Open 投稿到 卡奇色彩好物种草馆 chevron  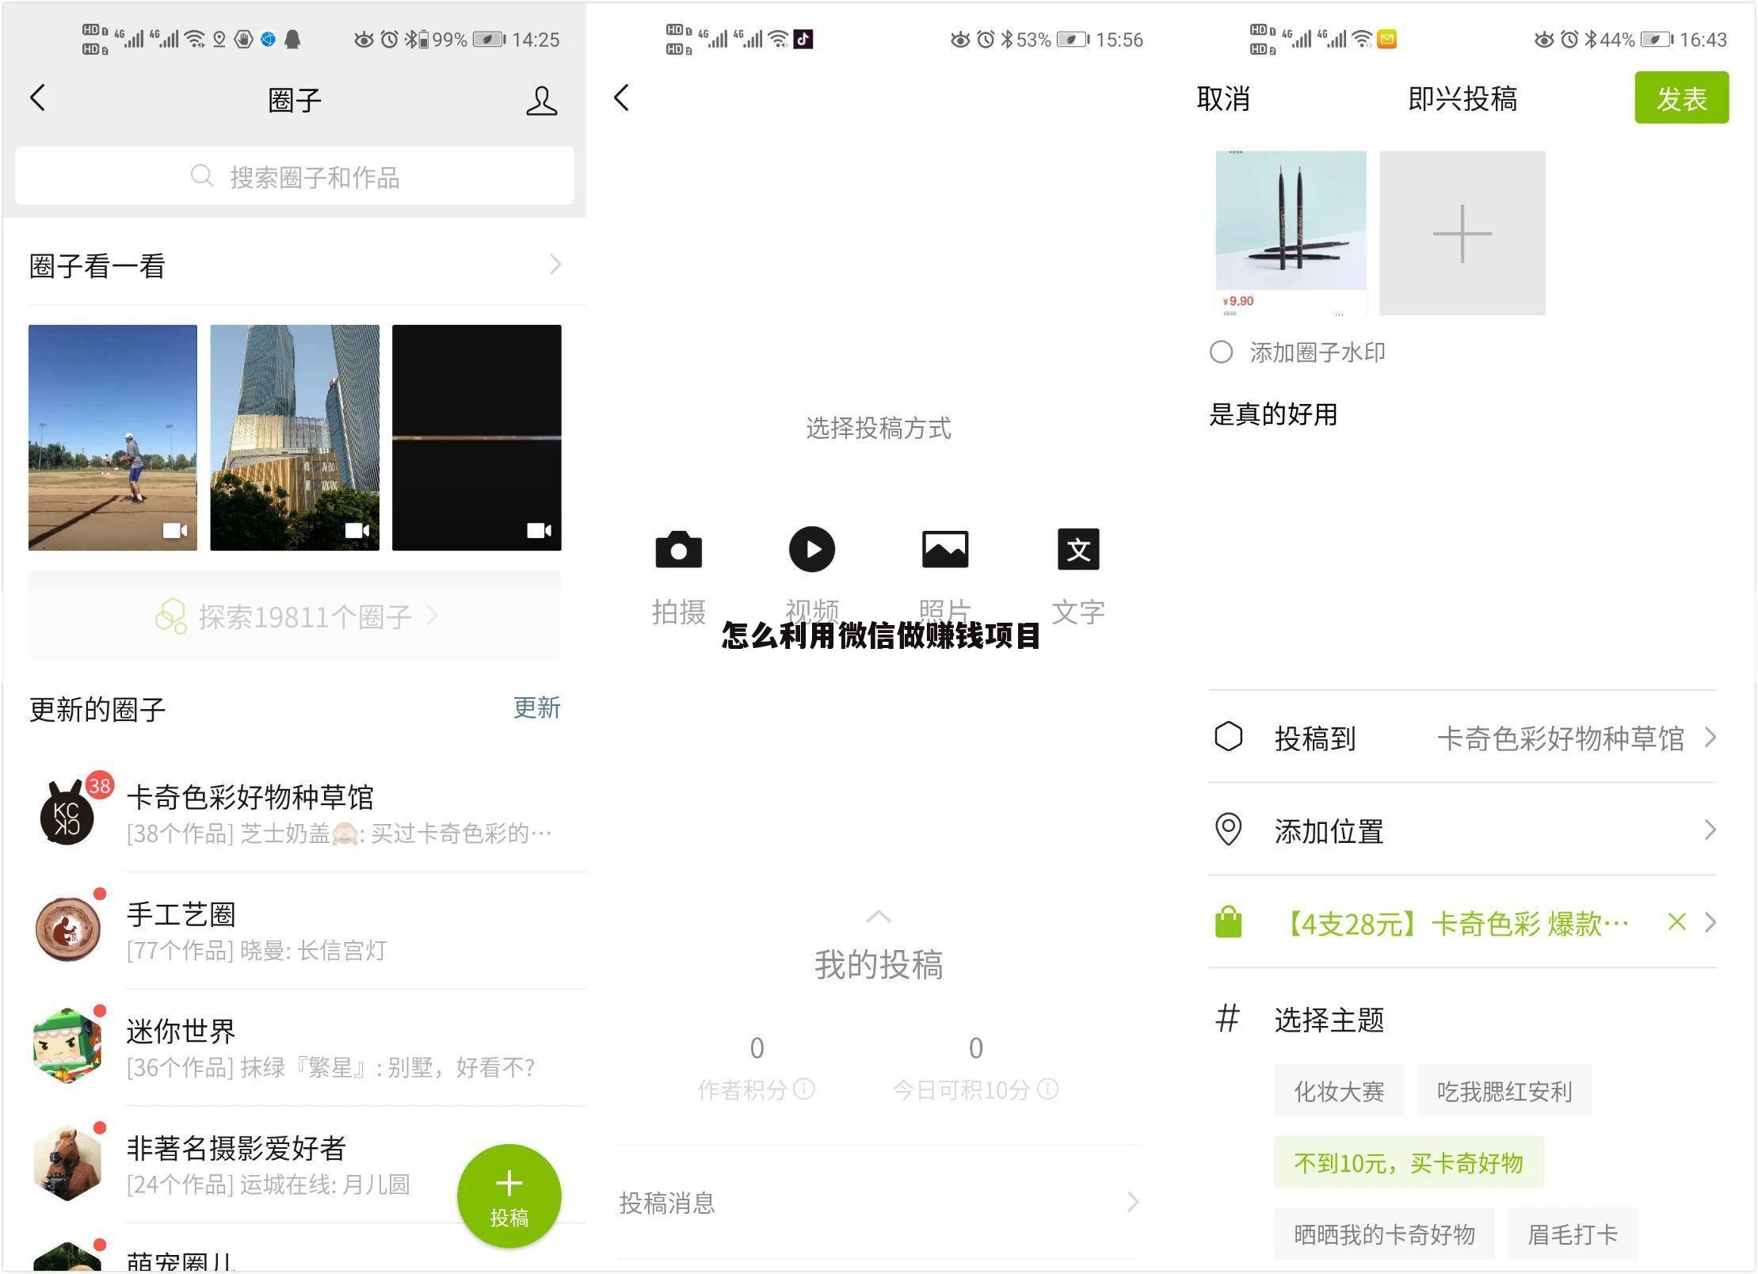click(1710, 738)
